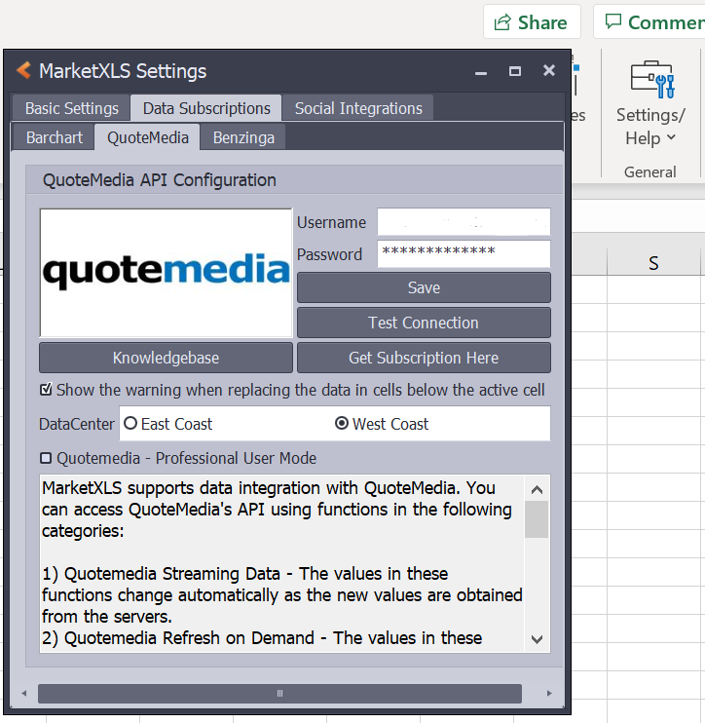Select the QuoteMedia sub-tab
The width and height of the screenshot is (705, 723).
click(147, 137)
